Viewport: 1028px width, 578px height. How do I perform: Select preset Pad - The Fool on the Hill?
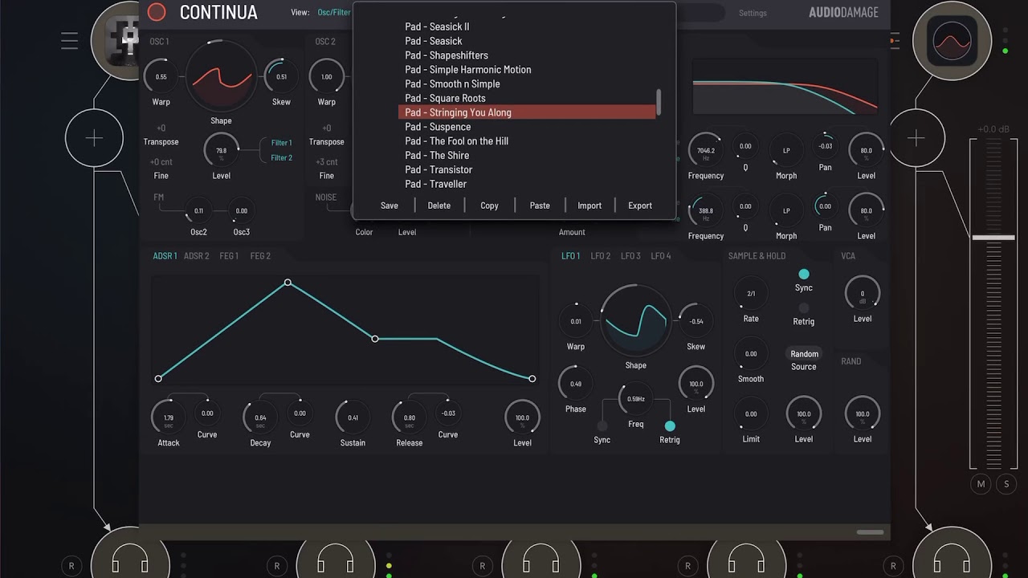pos(456,141)
